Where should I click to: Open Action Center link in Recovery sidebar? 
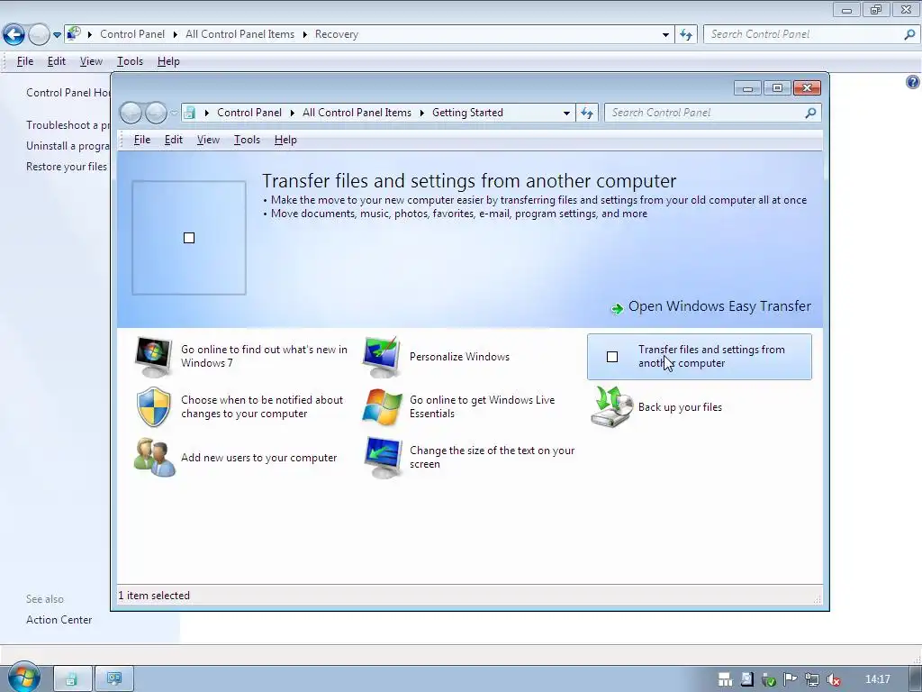(59, 620)
